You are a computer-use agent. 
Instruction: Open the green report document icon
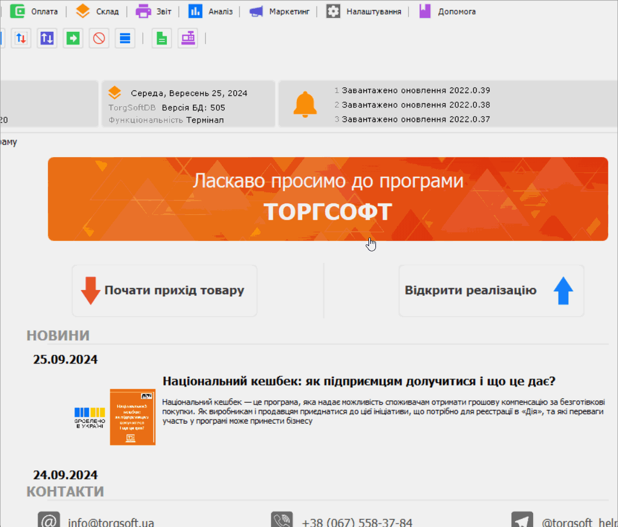coord(162,38)
